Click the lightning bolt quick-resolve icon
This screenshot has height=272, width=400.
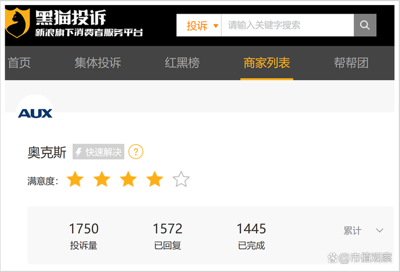[x=78, y=152]
